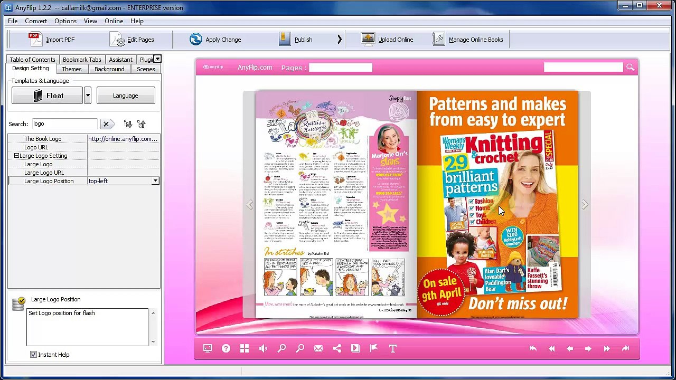Open the tab overflow dropdown next to Plugin
Screen dimensions: 676x380
pyautogui.click(x=157, y=59)
